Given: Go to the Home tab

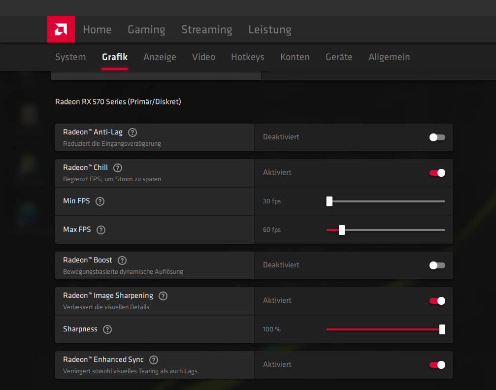Looking at the screenshot, I should pos(97,30).
